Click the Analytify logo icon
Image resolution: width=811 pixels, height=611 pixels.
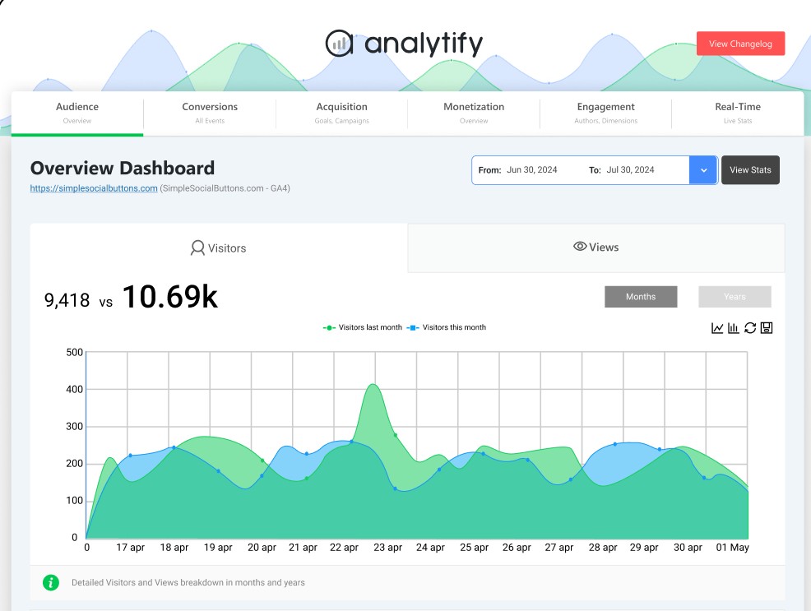(339, 44)
